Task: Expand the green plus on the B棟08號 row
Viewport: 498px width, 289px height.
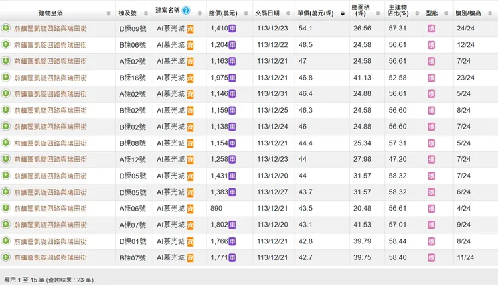Action: 6,143
